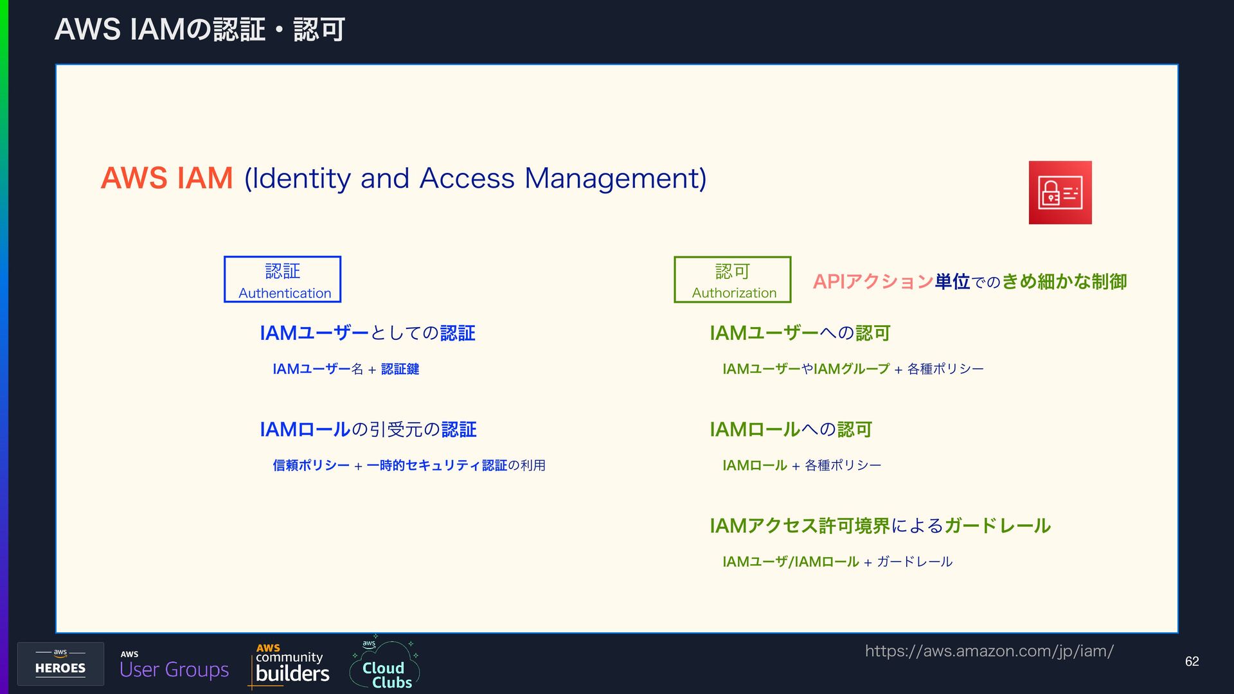1234x694 pixels.
Task: Click the slide page number 62
Action: coord(1192,662)
